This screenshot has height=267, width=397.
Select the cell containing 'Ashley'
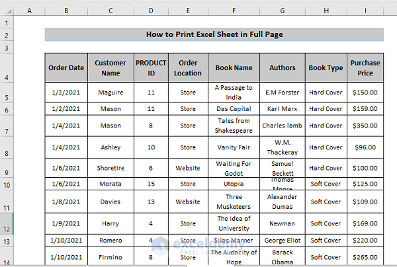tap(110, 147)
